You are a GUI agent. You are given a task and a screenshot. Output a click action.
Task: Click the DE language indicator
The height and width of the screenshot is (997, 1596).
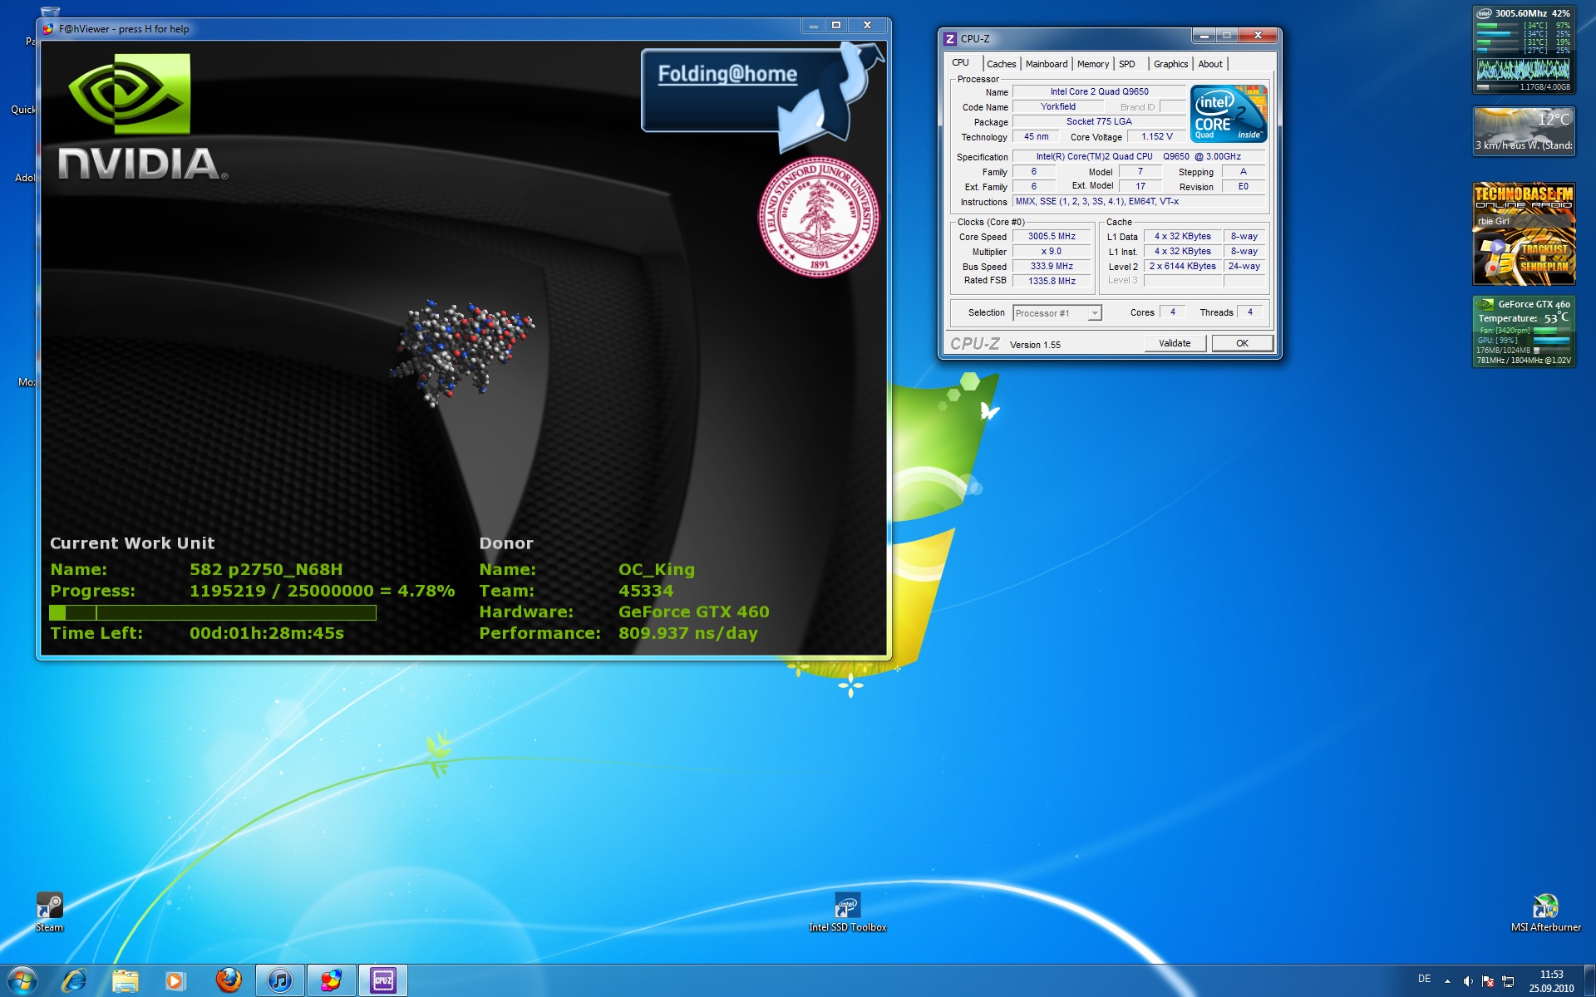pos(1424,979)
